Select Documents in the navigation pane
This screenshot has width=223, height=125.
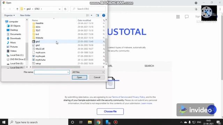coord(14,34)
